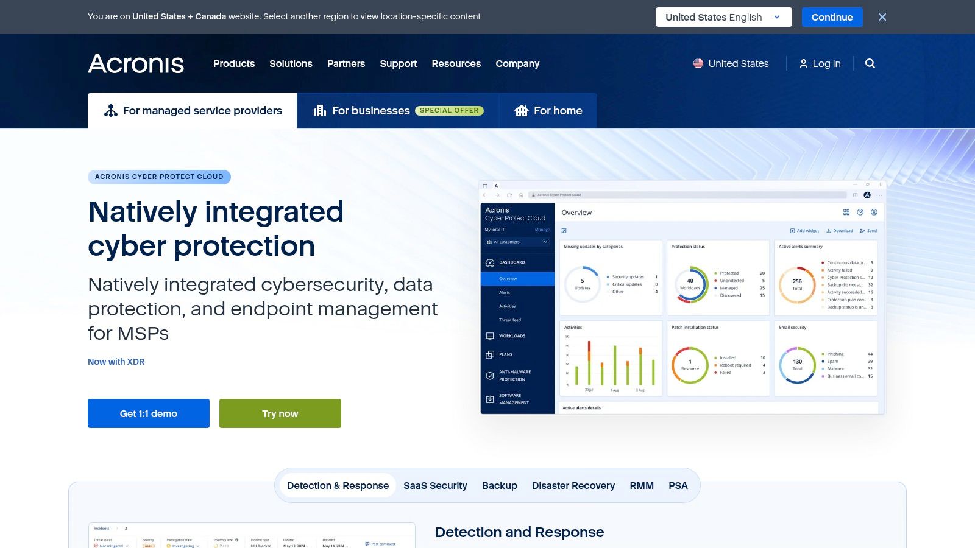Open the Partners menu

pyautogui.click(x=346, y=63)
